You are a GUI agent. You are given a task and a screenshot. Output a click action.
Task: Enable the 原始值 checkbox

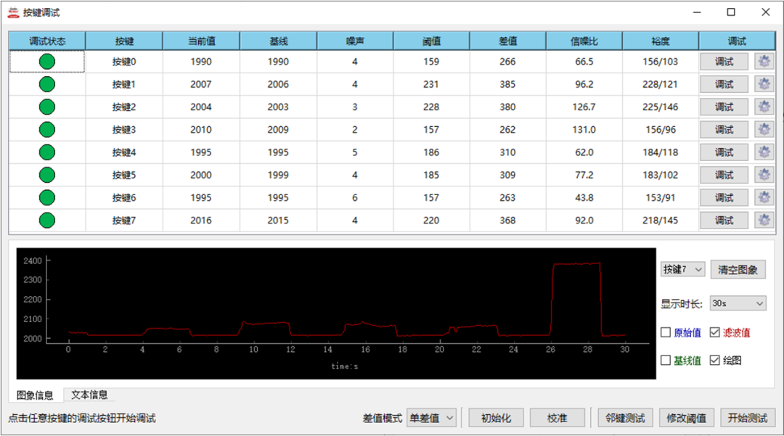(x=666, y=332)
